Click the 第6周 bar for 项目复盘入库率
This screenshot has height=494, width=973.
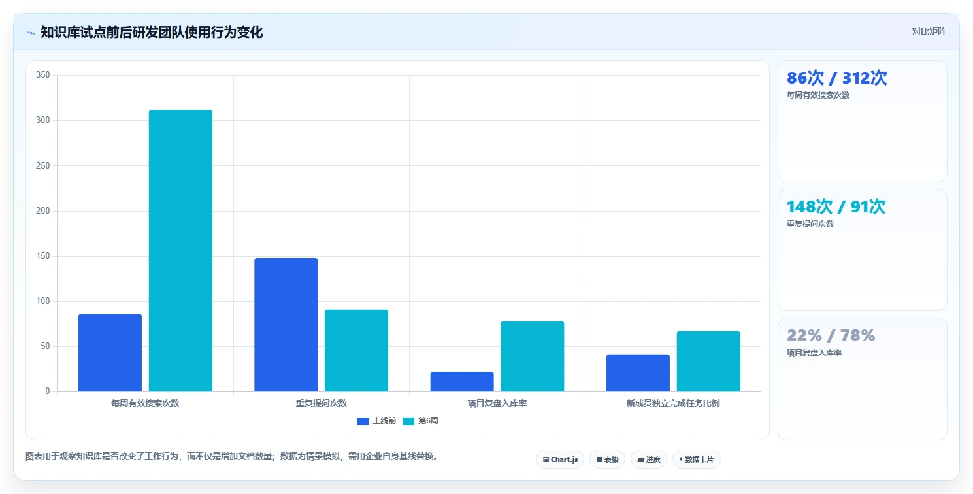point(533,357)
